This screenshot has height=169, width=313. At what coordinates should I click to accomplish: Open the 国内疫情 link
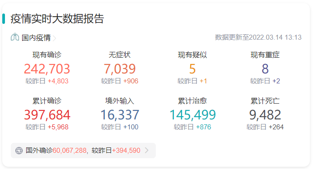[x=36, y=38]
